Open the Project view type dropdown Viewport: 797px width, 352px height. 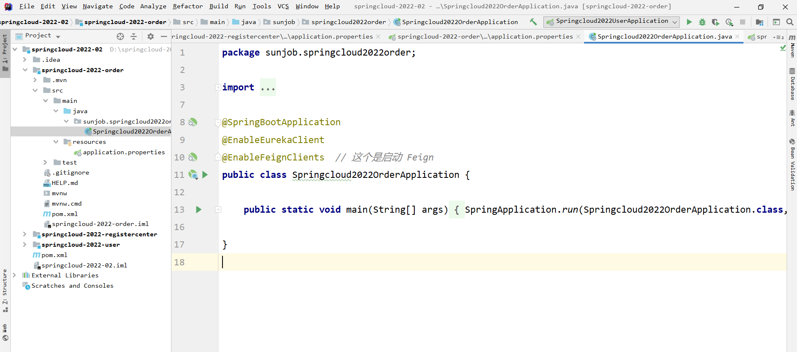(58, 36)
